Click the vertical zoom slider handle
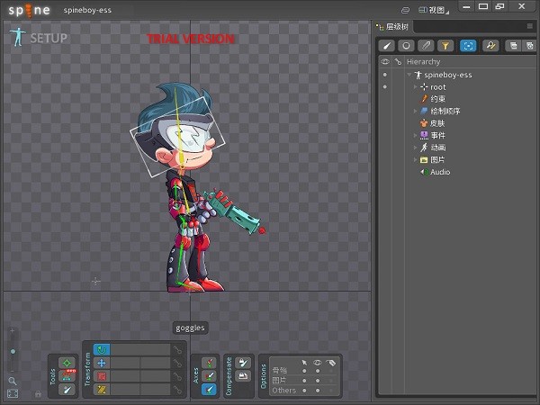 13,351
